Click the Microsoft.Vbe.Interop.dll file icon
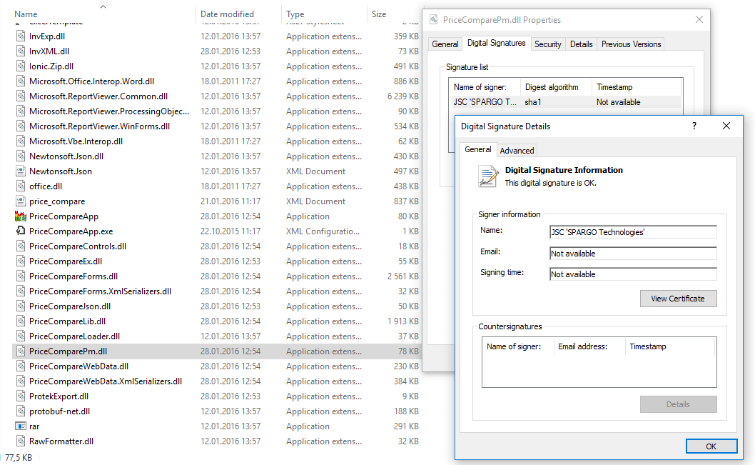 coord(21,141)
